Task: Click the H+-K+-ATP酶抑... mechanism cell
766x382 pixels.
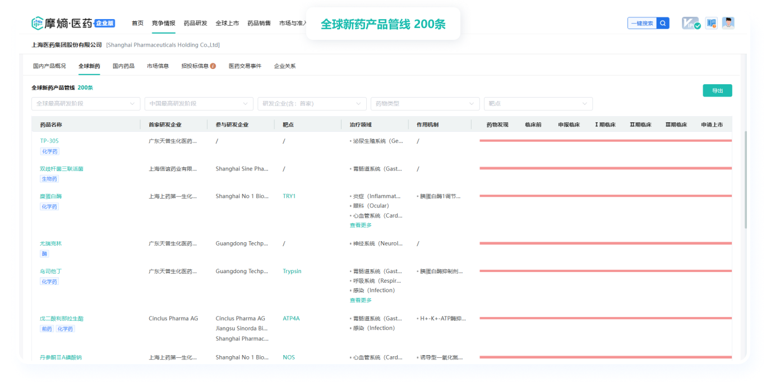Action: 441,319
